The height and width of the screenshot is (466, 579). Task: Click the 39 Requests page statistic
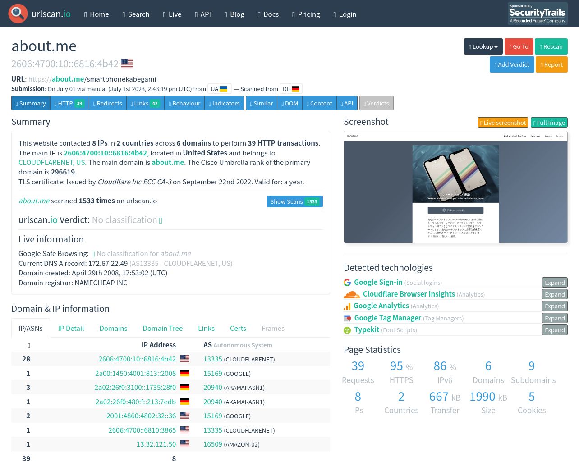click(x=358, y=372)
